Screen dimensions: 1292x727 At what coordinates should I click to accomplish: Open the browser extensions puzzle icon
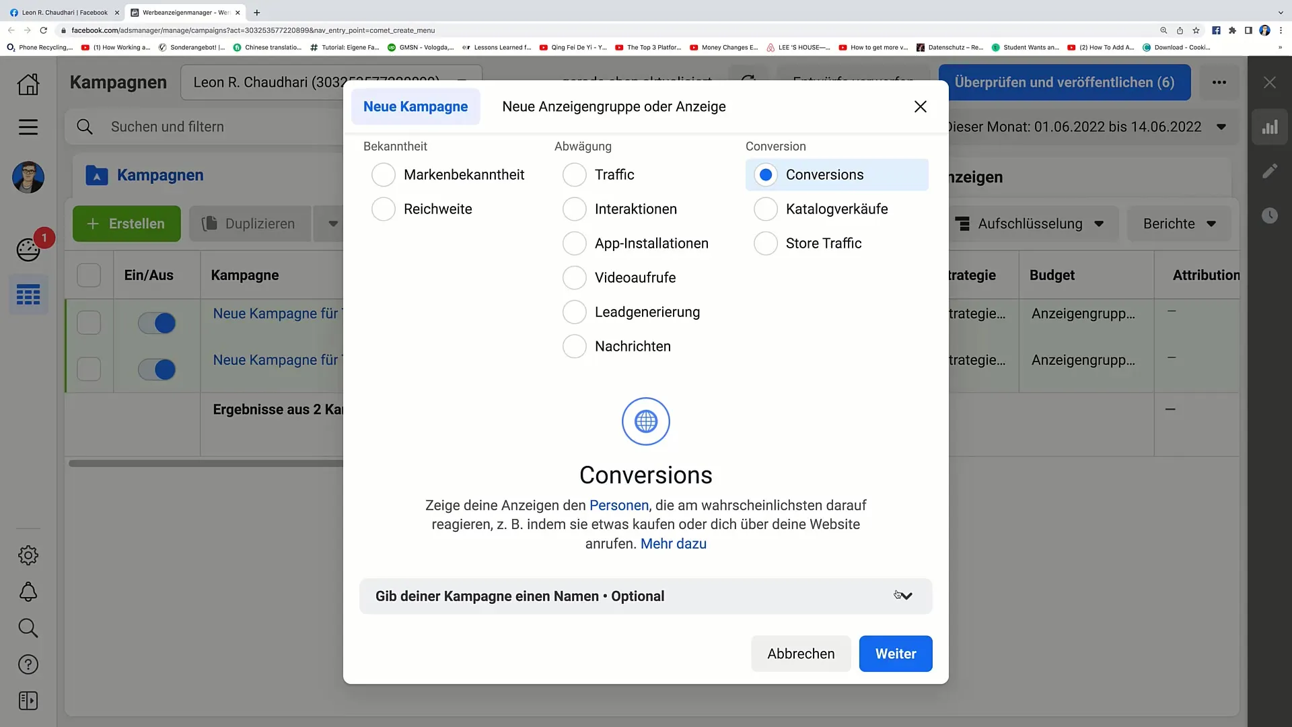tap(1232, 30)
